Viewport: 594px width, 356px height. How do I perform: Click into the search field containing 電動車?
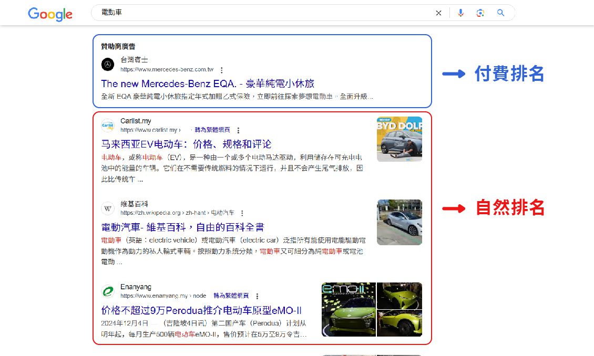[263, 13]
